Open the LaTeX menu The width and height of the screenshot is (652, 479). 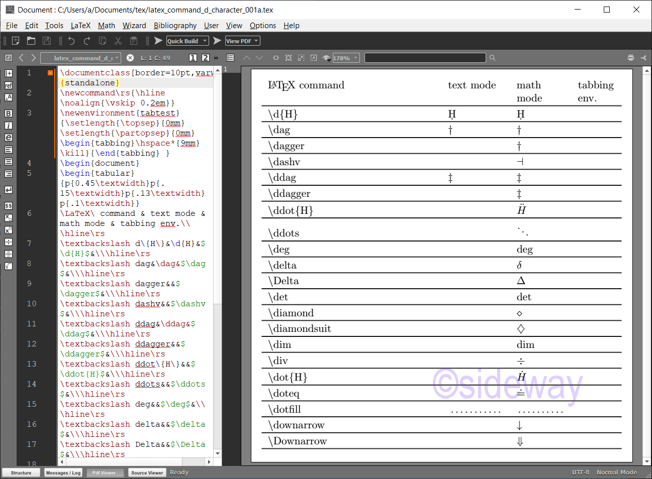tap(80, 26)
